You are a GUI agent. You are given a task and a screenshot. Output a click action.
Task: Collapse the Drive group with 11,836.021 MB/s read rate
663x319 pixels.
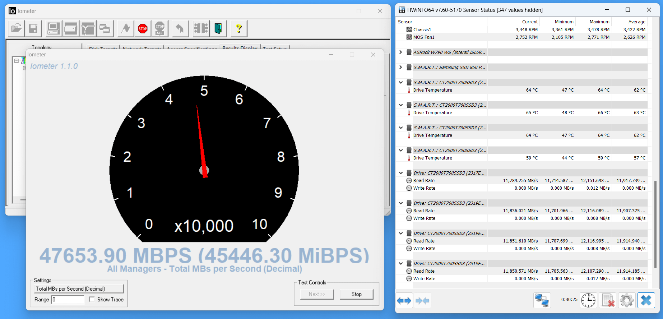coord(401,203)
